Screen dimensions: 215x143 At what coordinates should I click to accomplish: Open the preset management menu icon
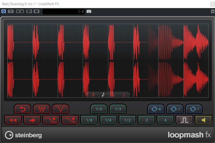click(36, 11)
